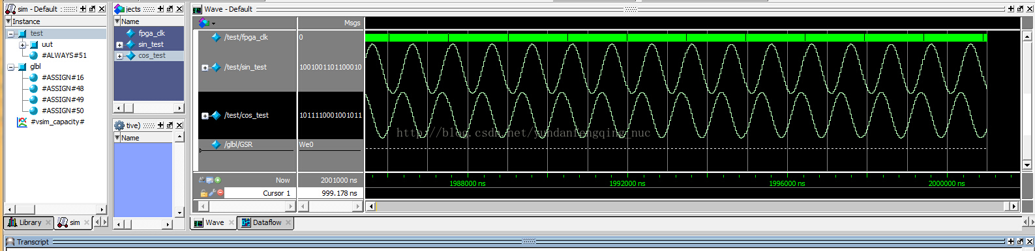Click the #ASSIGN#16 process icon
1035x251 pixels.
[34, 78]
